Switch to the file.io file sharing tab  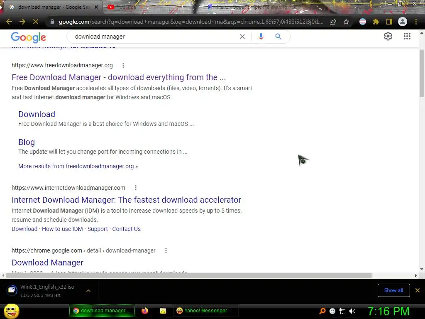point(248,7)
